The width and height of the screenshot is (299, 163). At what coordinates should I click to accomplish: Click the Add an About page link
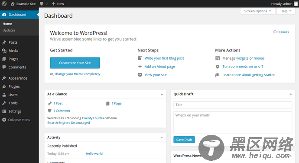tap(159, 67)
